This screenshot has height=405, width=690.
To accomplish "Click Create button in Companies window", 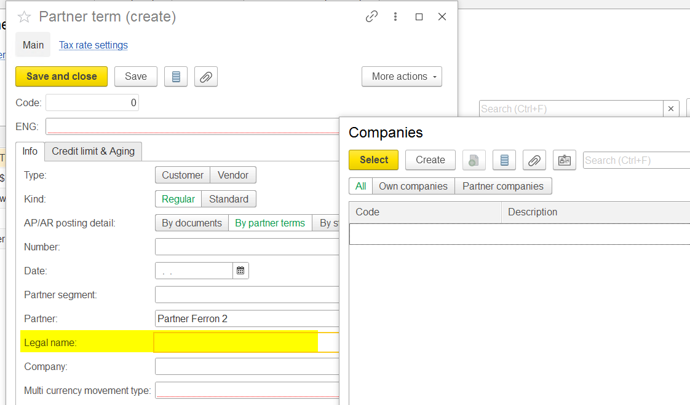I will (x=430, y=160).
